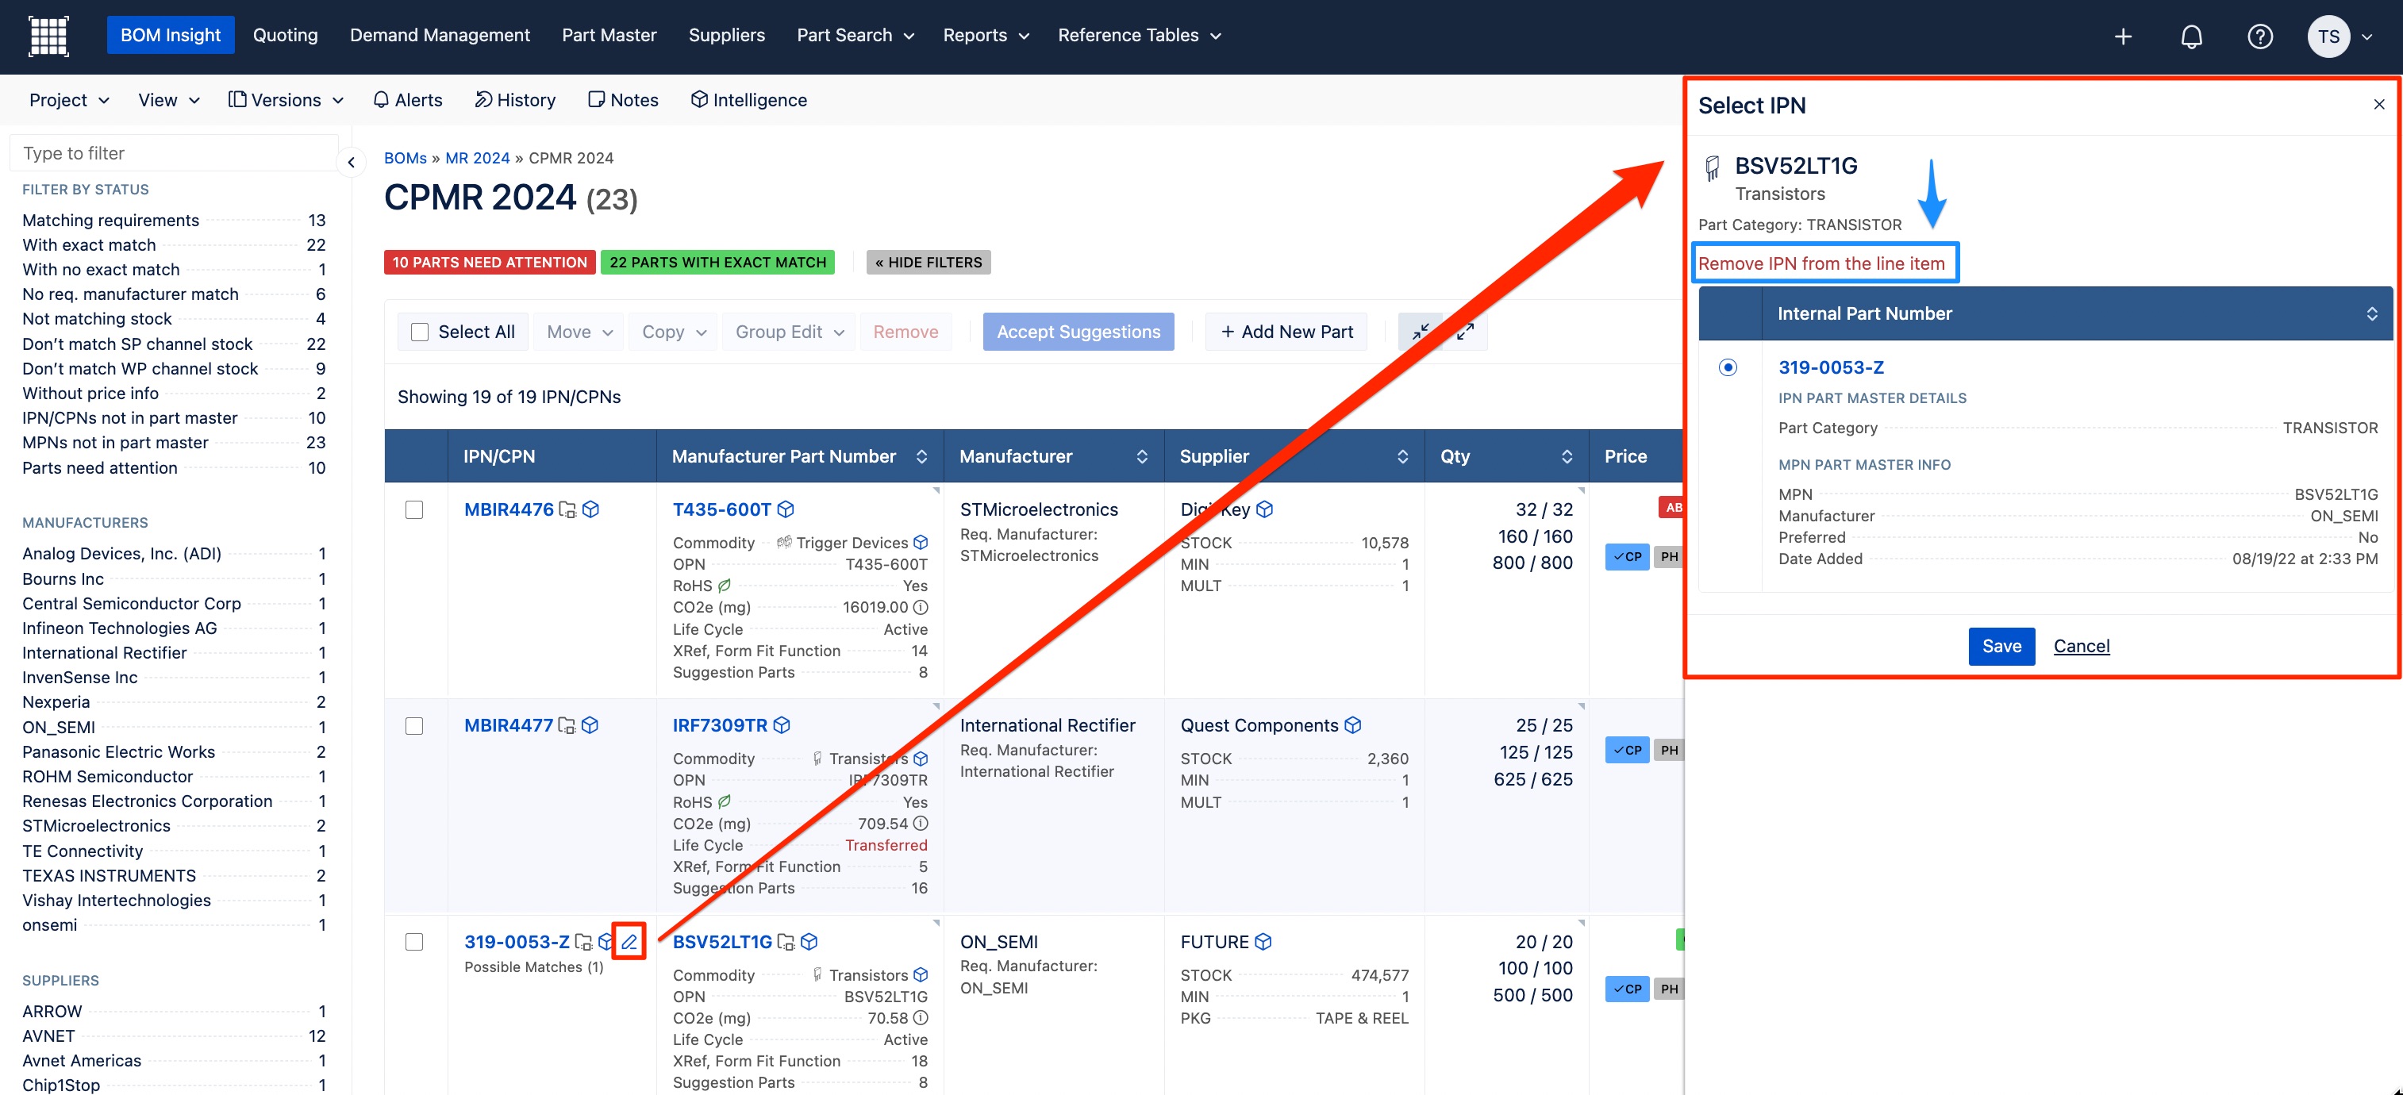Open the Project dropdown
This screenshot has height=1095, width=2403.
[x=69, y=100]
